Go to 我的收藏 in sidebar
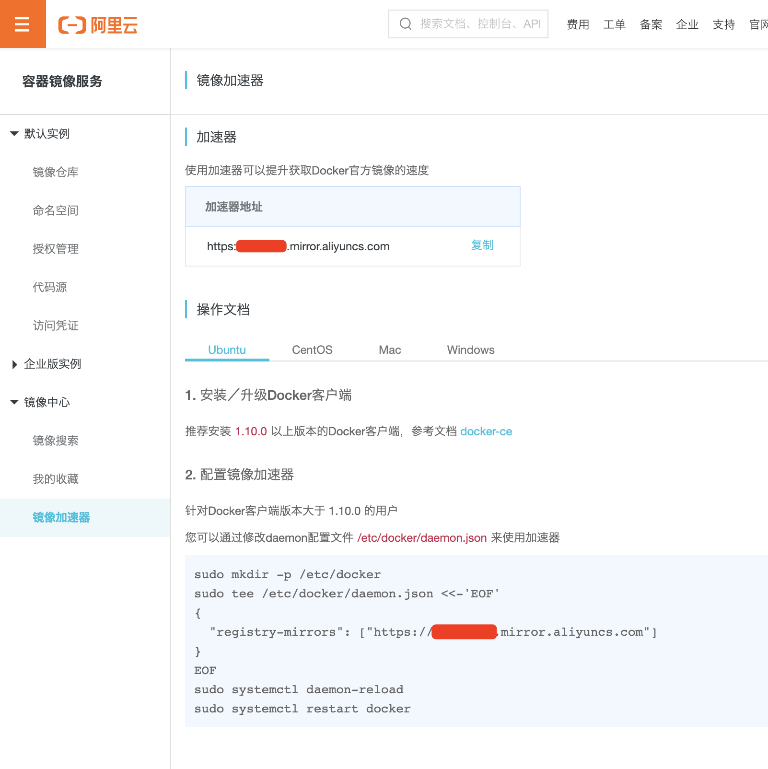The width and height of the screenshot is (768, 769). click(56, 479)
